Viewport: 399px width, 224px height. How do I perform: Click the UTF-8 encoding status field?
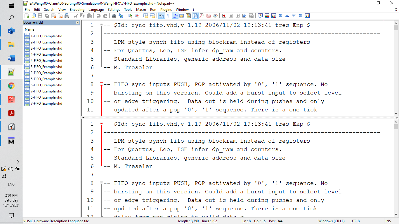(x=355, y=221)
